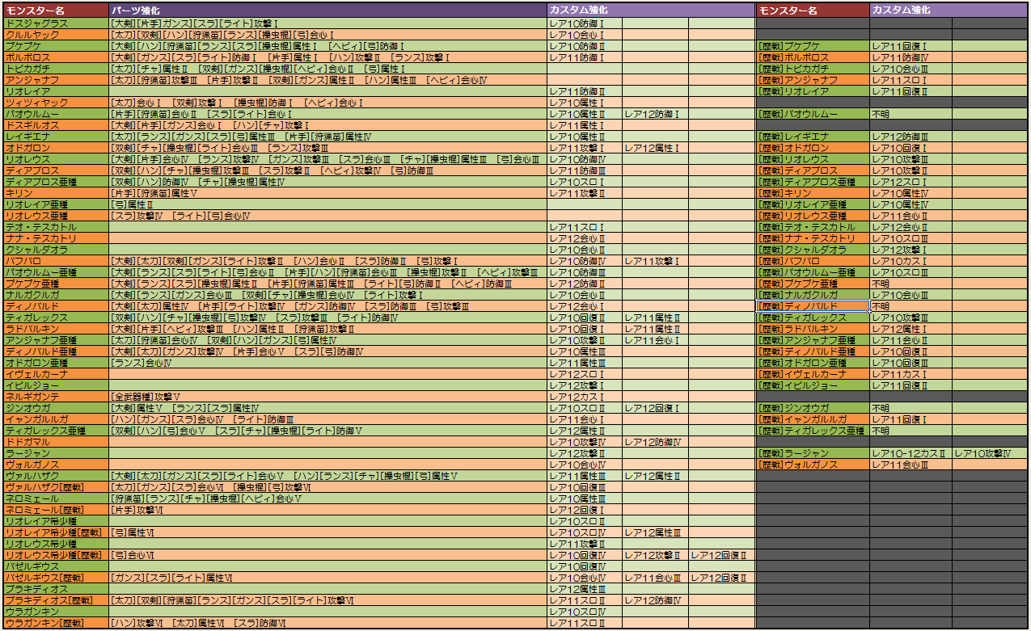Screen dimensions: 1031x631
Task: Click the レア11会心Ⅰ cell for アンジャナフ亜種
Action: [x=655, y=340]
